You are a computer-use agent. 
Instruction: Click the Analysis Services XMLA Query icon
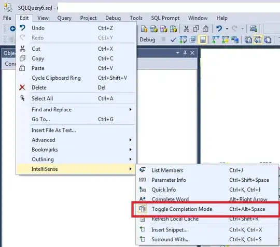click(x=173, y=28)
